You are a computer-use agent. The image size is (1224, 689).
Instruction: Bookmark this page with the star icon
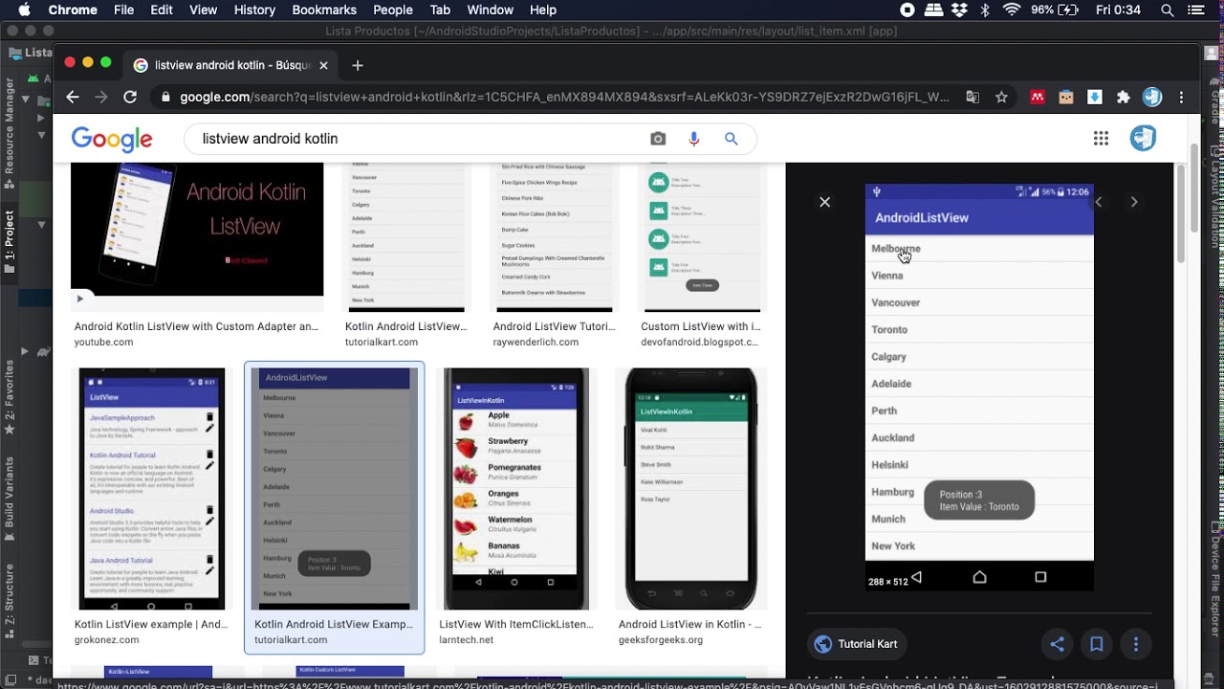pyautogui.click(x=1001, y=97)
